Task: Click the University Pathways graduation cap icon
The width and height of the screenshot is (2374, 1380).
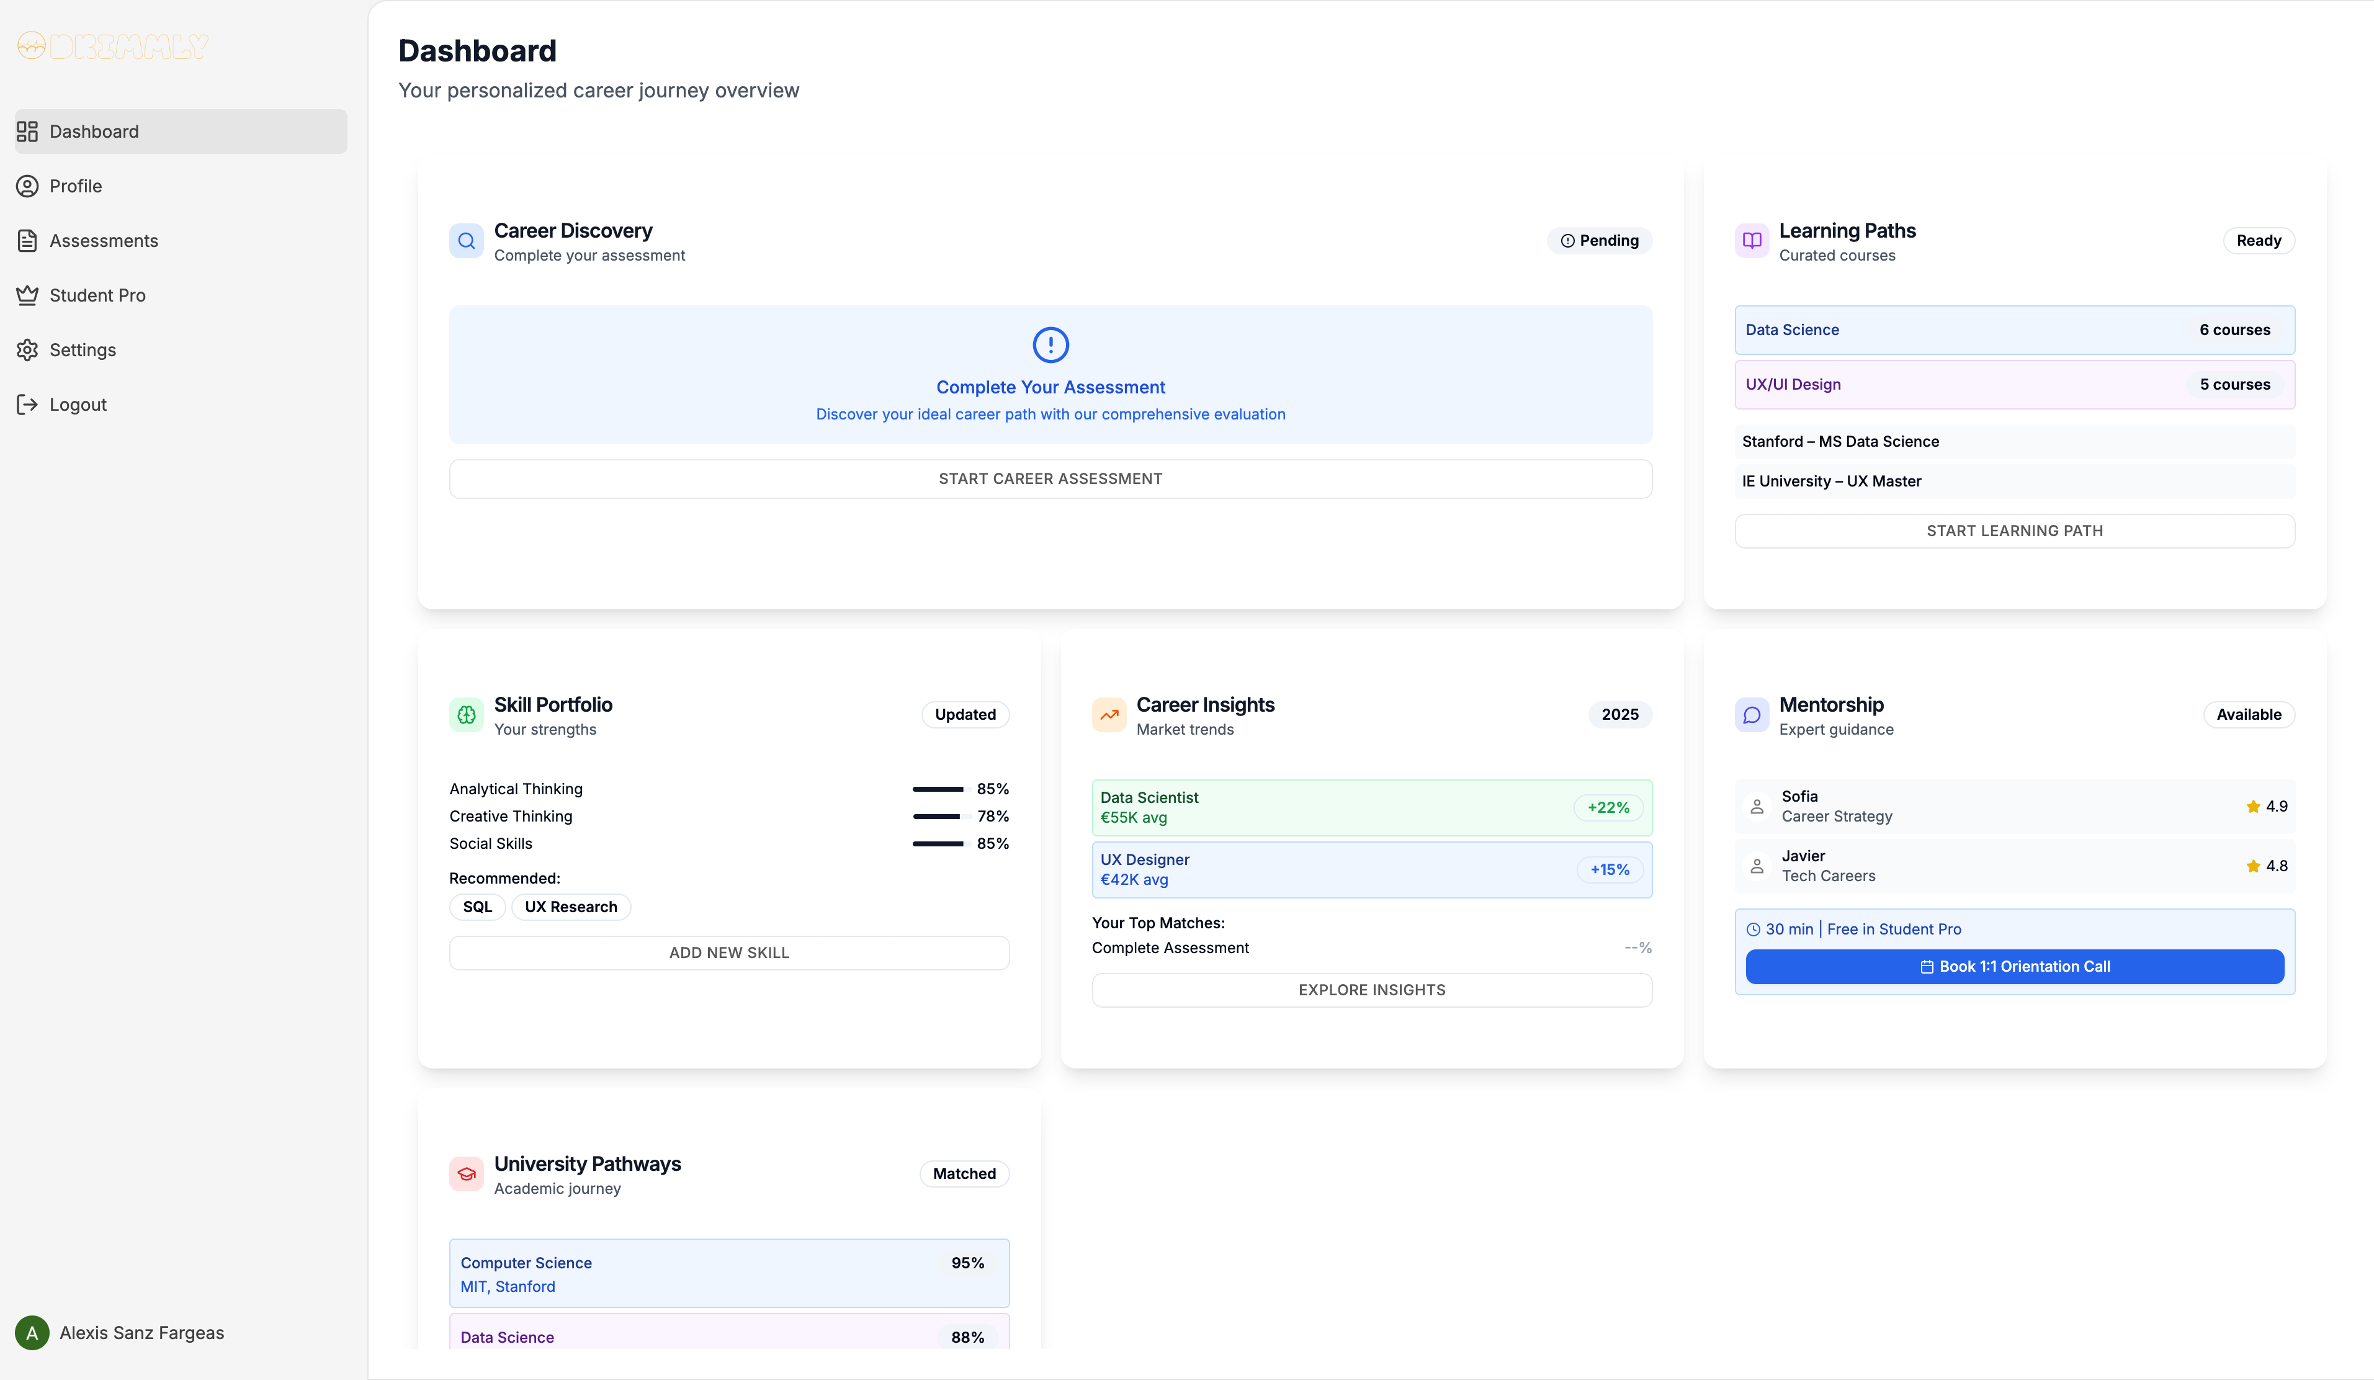Action: click(x=467, y=1174)
